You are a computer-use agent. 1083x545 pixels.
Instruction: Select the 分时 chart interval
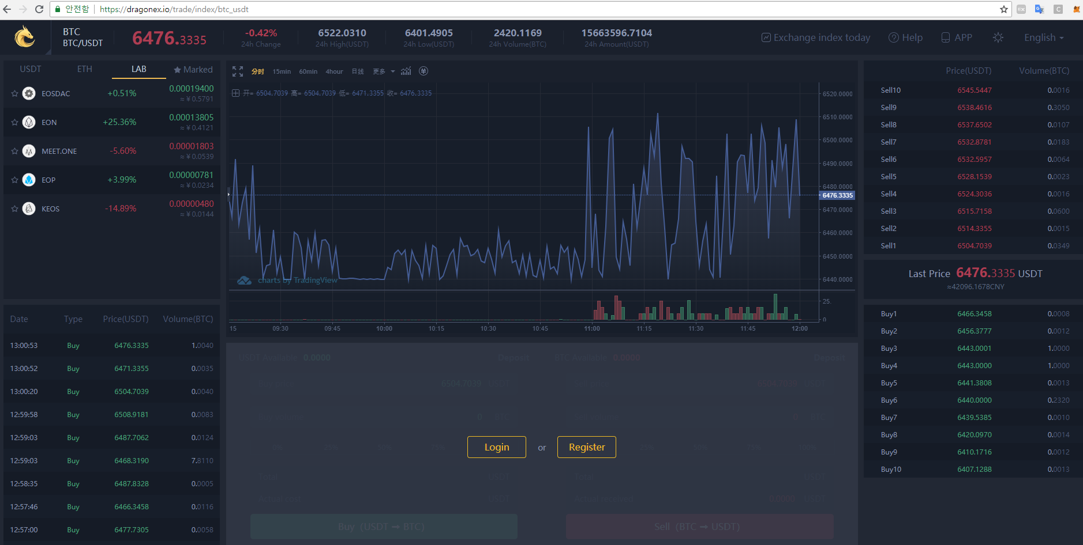point(258,71)
